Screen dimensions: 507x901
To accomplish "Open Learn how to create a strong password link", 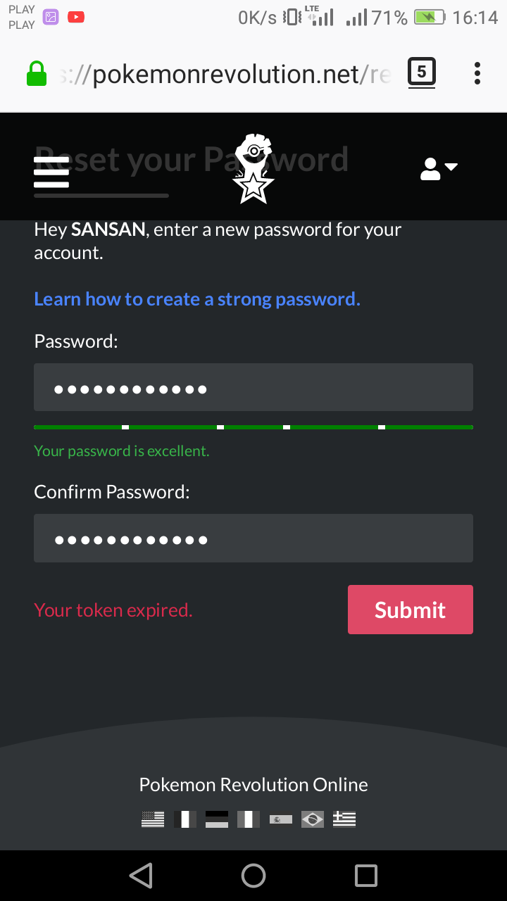I will (x=197, y=299).
